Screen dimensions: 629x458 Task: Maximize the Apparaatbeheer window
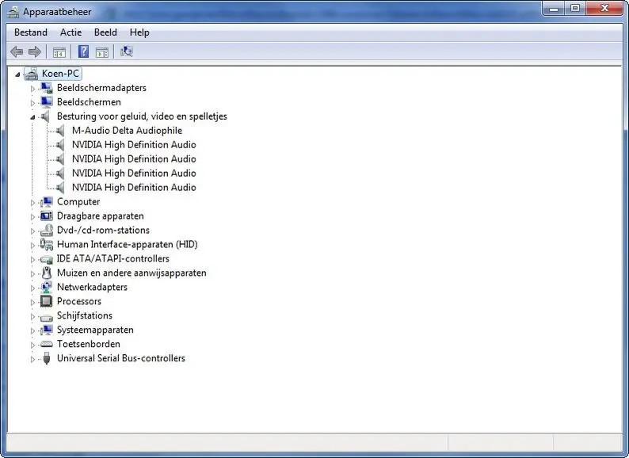tap(575, 9)
